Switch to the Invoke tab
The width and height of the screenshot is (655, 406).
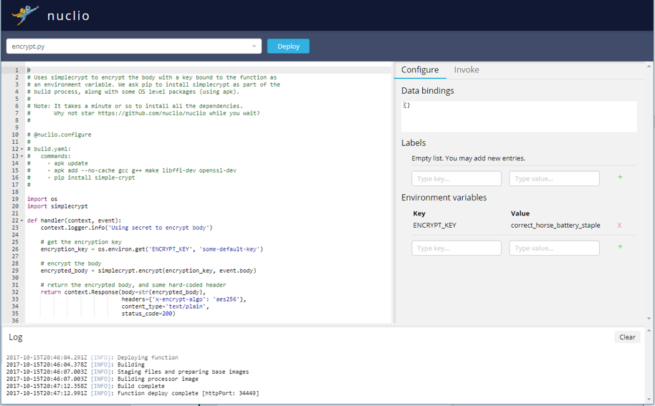click(x=467, y=69)
